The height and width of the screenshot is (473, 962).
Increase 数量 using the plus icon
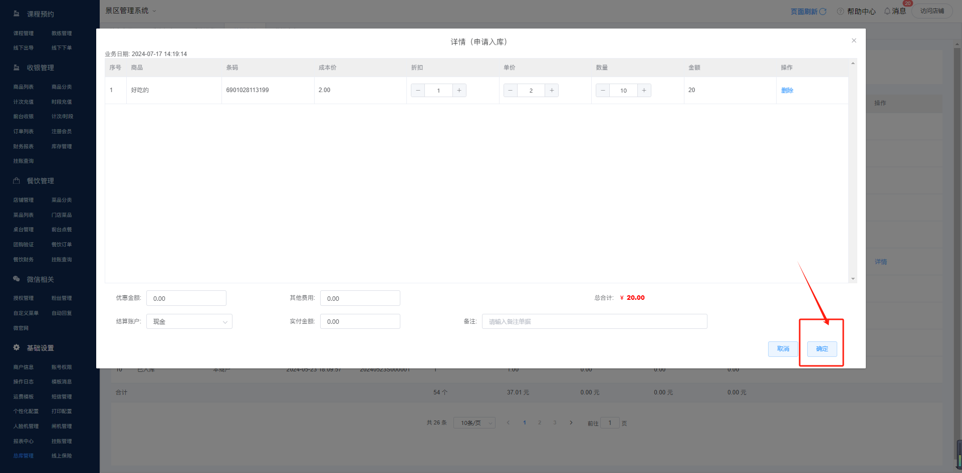pyautogui.click(x=644, y=91)
